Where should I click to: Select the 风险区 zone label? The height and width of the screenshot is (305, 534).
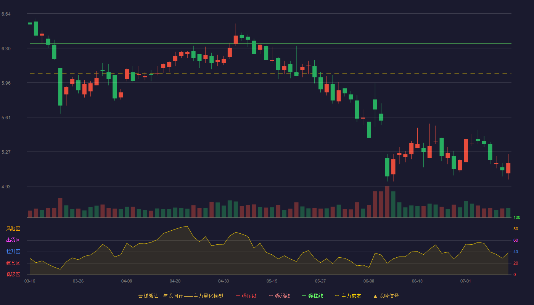tap(13, 229)
